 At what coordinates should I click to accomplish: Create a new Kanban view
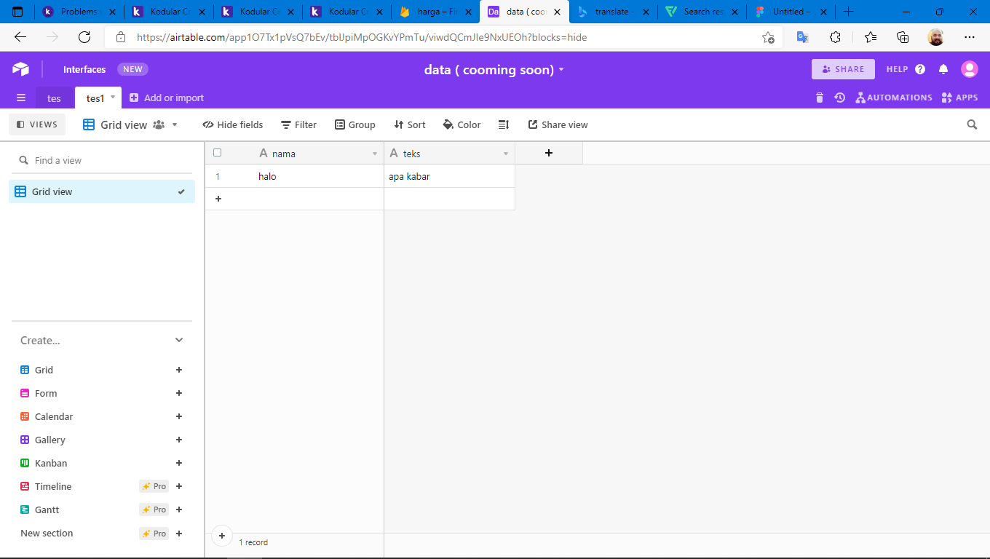coord(179,463)
